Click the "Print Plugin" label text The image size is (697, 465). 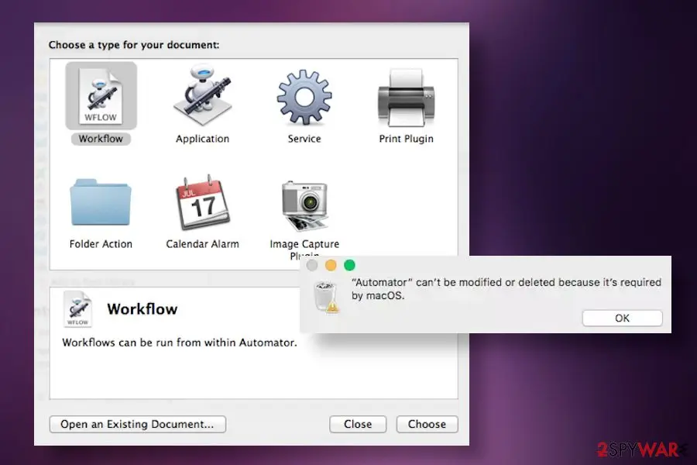(407, 139)
